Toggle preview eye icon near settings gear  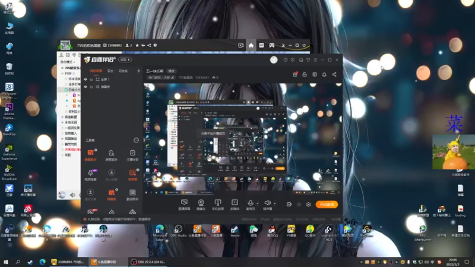coord(299,204)
